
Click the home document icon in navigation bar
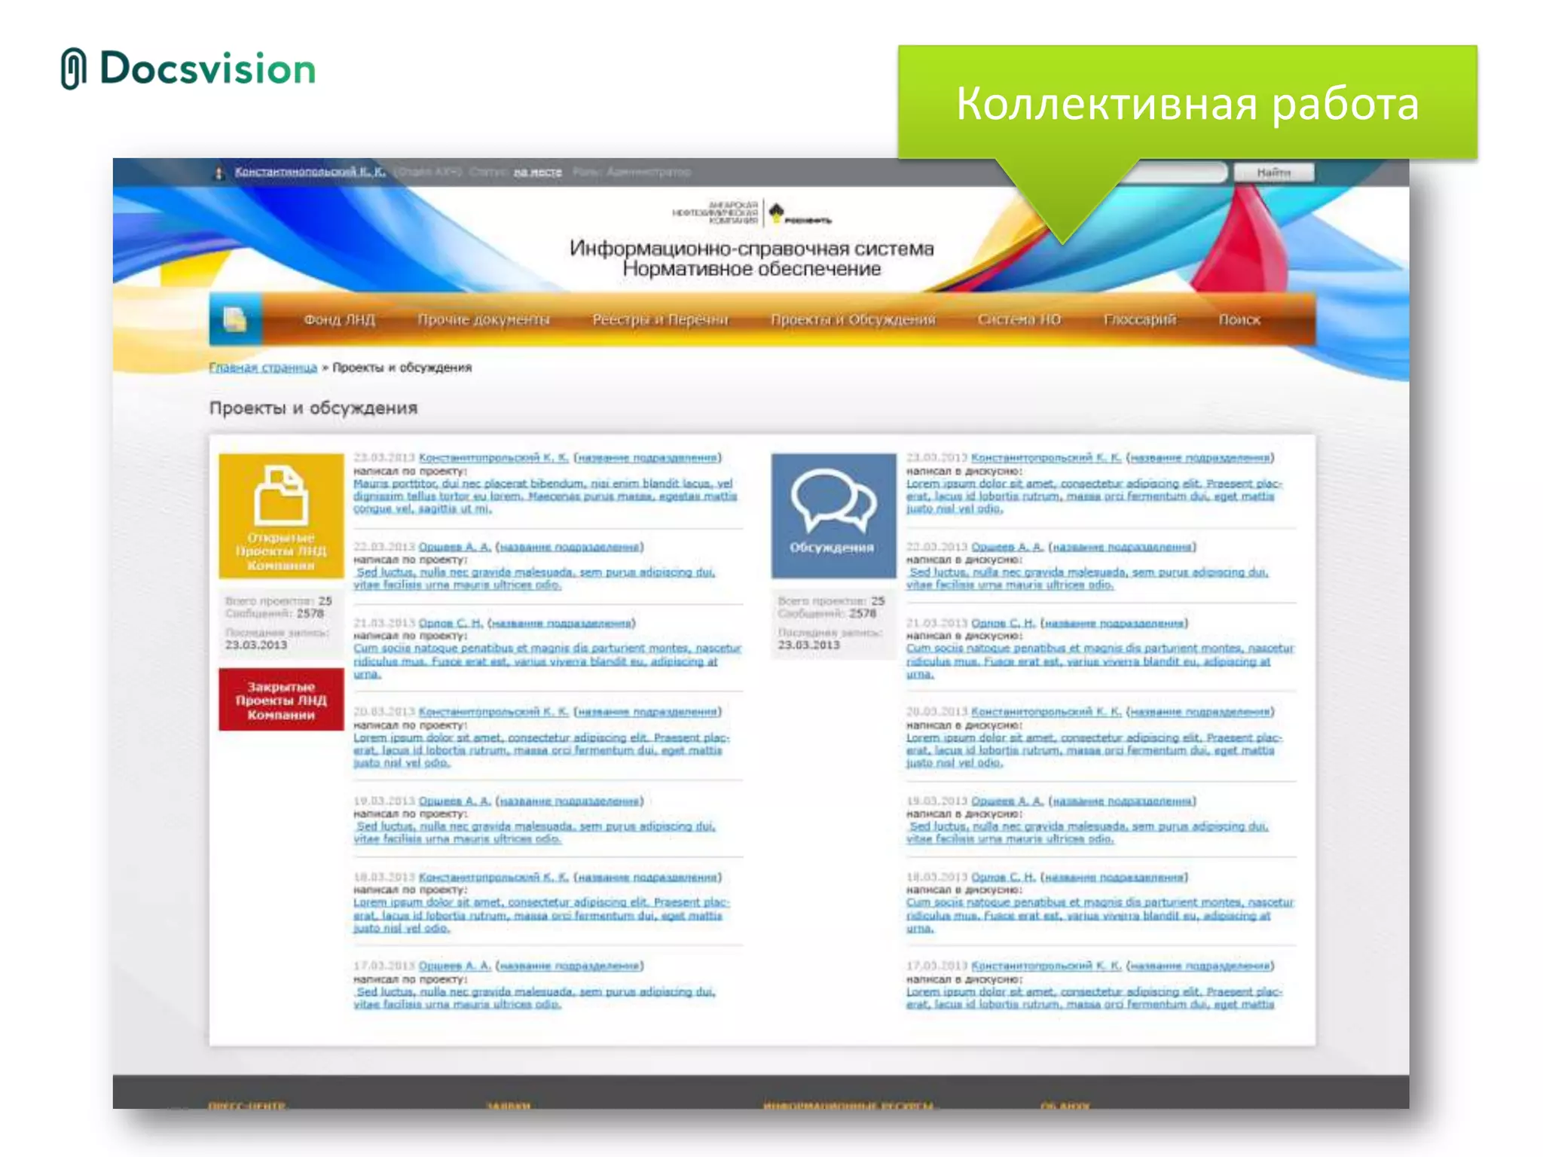pyautogui.click(x=235, y=319)
